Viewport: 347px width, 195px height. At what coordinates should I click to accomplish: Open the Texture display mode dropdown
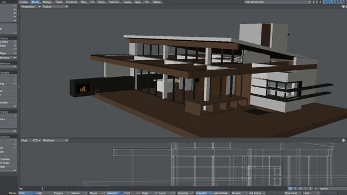pyautogui.click(x=55, y=6)
